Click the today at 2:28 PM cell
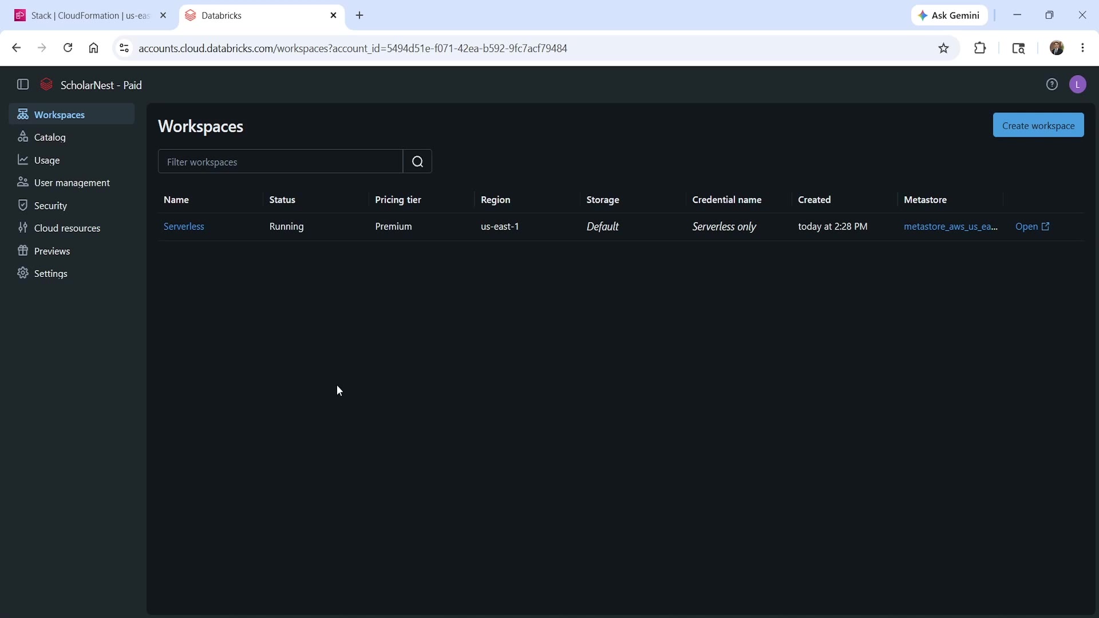Viewport: 1099px width, 618px height. (833, 227)
